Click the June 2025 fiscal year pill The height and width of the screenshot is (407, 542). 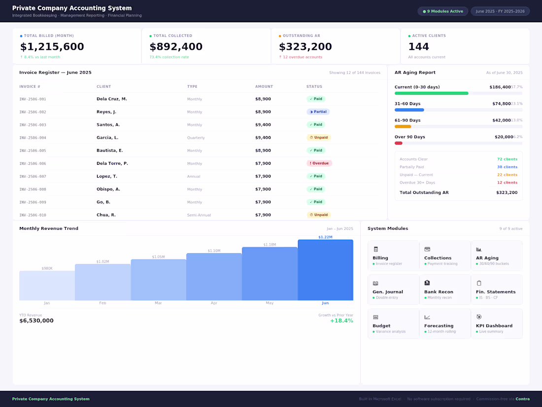click(500, 11)
